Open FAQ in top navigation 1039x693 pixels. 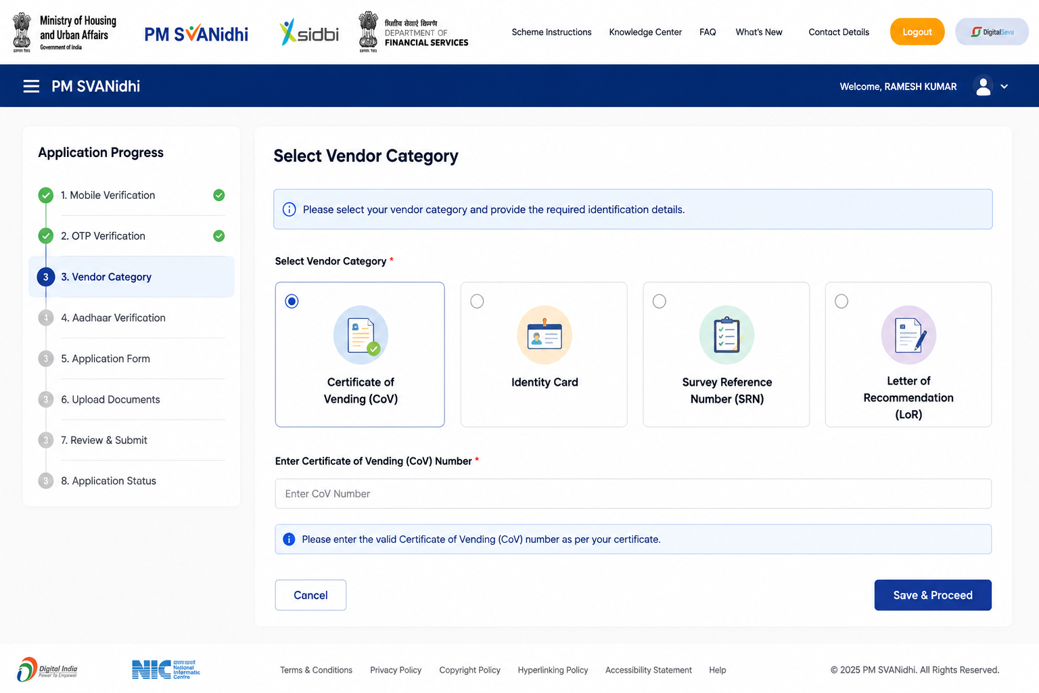(x=708, y=32)
